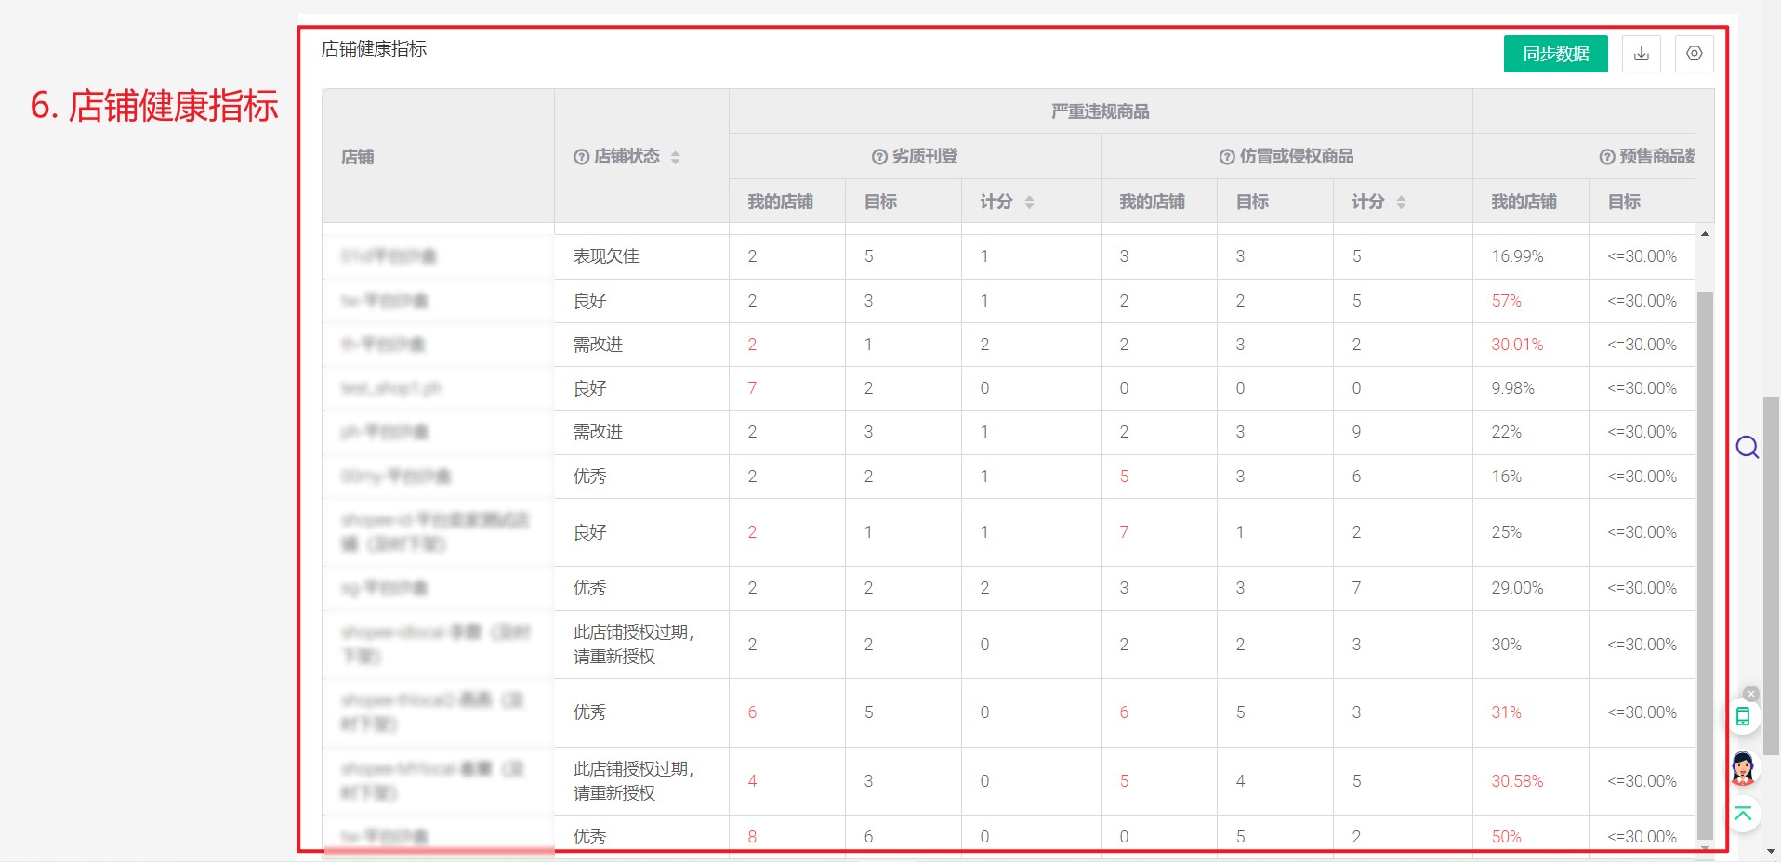Sort by 计分 under 仿冒或侵权商品

[1401, 202]
